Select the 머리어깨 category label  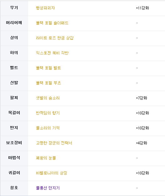(14, 23)
